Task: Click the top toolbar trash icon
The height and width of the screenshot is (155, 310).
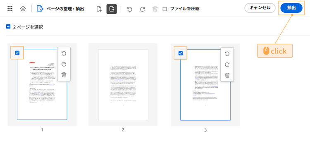Action: 155,9
